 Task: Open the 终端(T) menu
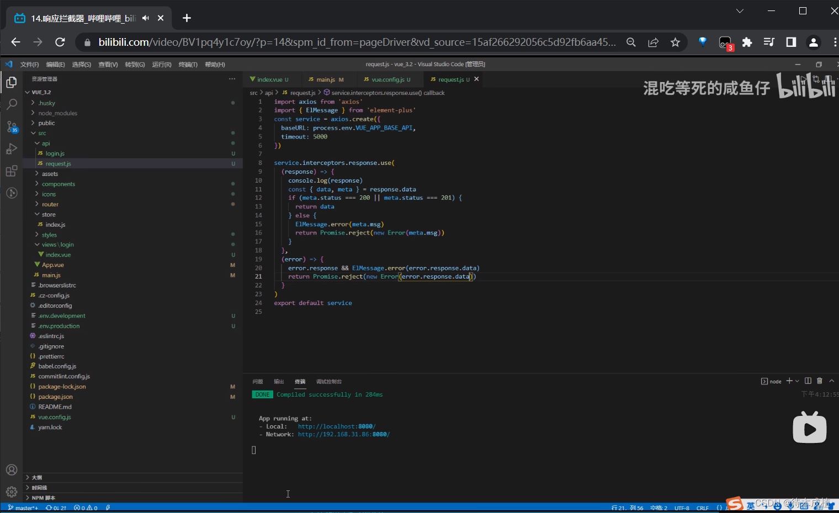pos(188,65)
